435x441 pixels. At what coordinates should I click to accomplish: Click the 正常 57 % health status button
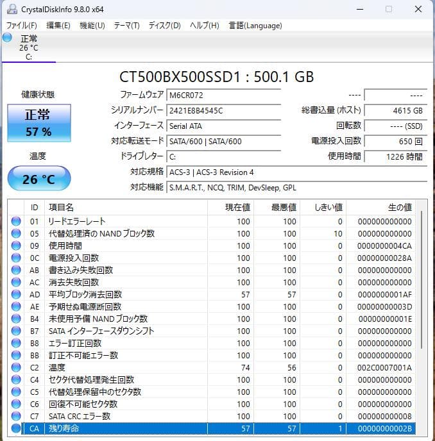click(39, 123)
